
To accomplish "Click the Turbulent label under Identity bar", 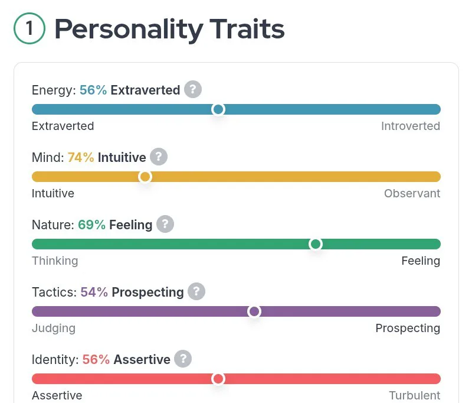I will 414,395.
